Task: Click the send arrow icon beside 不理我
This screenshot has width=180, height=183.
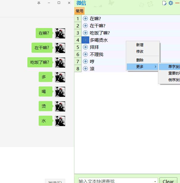Action: (x=85, y=54)
